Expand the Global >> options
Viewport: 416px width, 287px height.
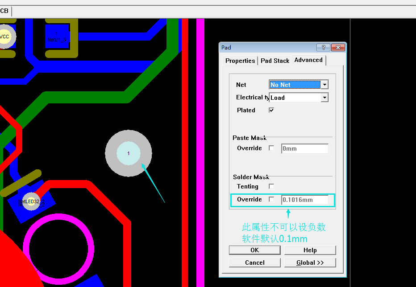click(310, 262)
